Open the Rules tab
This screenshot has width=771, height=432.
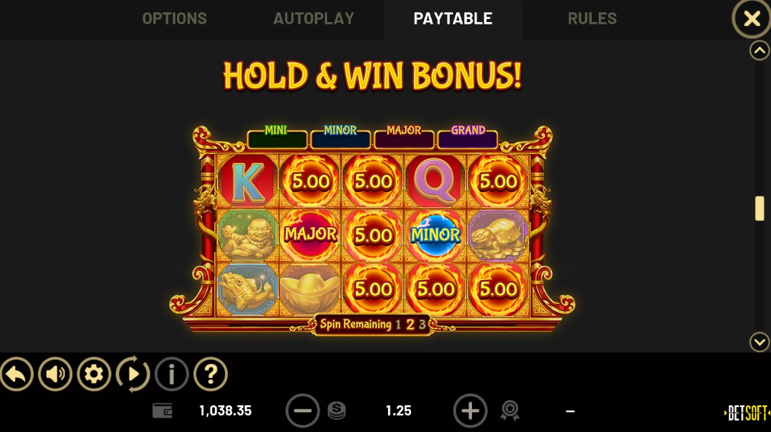592,19
